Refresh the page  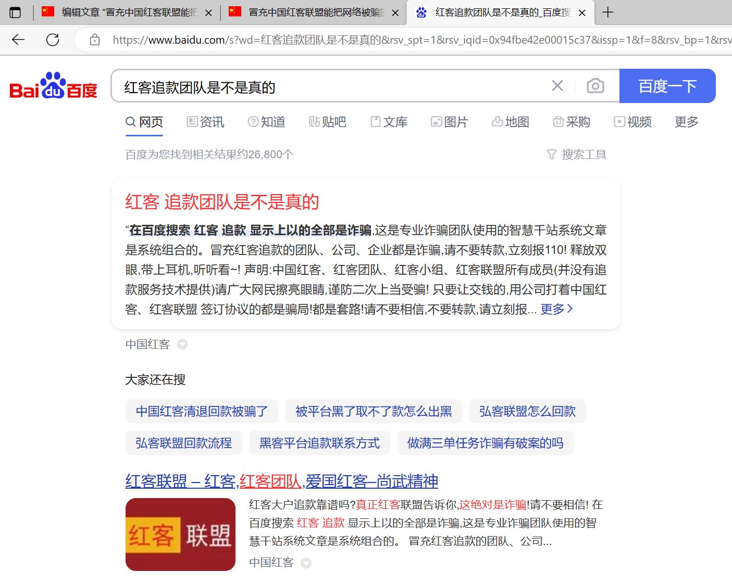pyautogui.click(x=53, y=40)
